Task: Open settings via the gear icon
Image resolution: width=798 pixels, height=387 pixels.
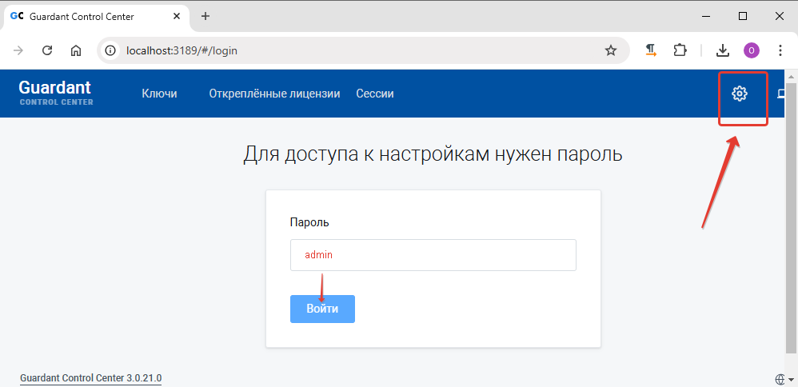Action: coord(739,94)
